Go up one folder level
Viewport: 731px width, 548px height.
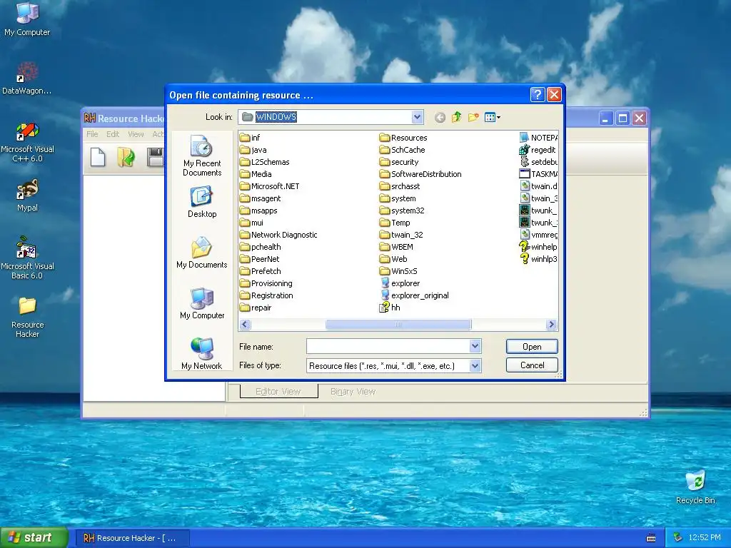pos(456,117)
